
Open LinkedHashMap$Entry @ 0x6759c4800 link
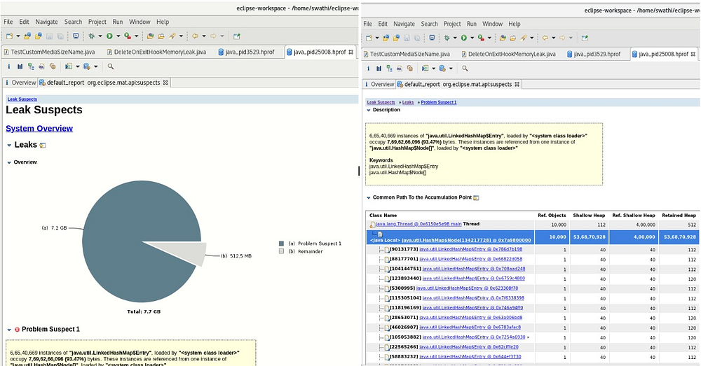474,278
